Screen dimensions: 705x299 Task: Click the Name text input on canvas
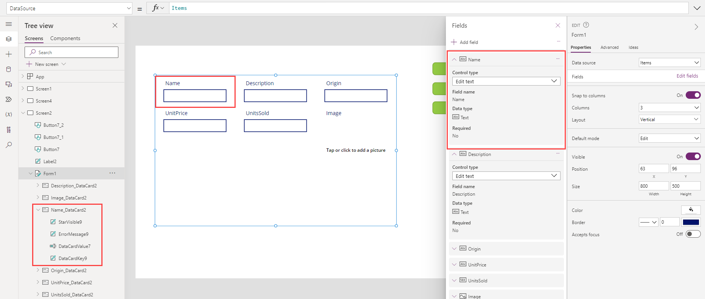pos(195,95)
